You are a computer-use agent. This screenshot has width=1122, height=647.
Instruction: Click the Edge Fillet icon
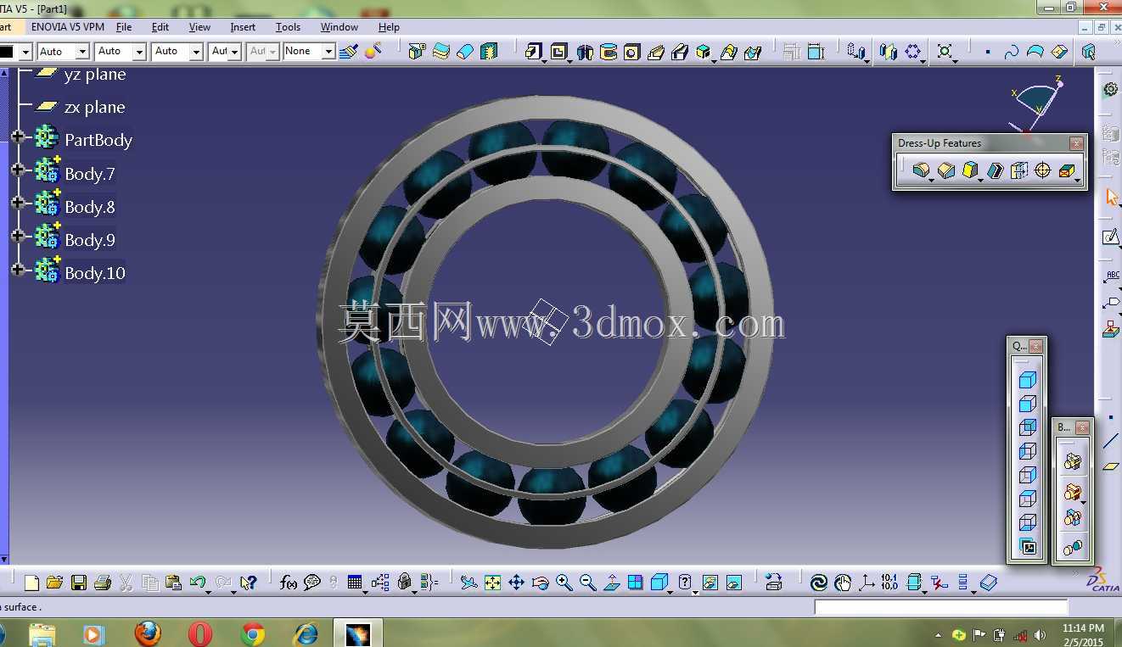(x=920, y=170)
